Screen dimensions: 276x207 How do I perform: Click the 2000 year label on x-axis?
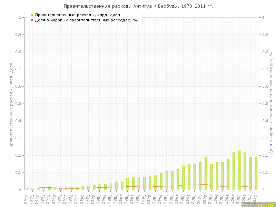click(194, 198)
